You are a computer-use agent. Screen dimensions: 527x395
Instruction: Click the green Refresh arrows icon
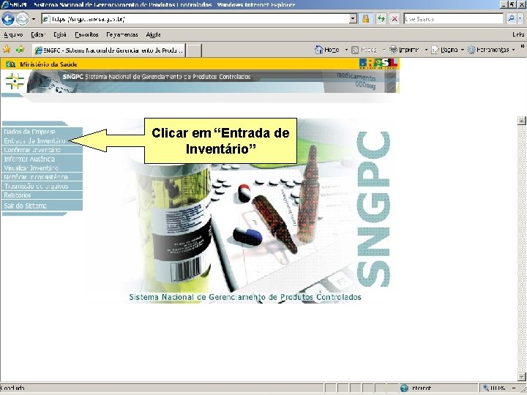pos(381,19)
